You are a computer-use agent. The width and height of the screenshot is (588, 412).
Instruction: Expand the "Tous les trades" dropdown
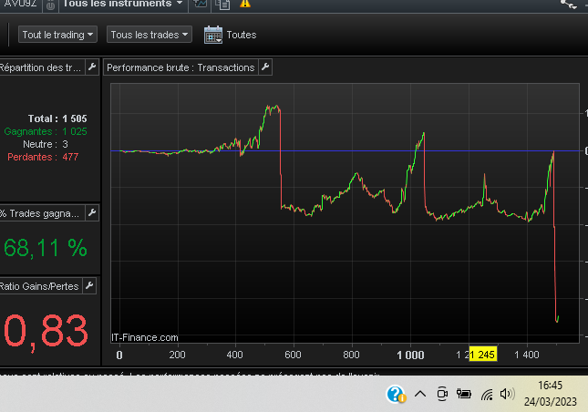coord(150,35)
